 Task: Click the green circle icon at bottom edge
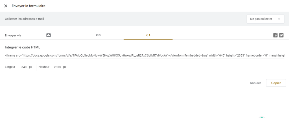click(x=262, y=117)
